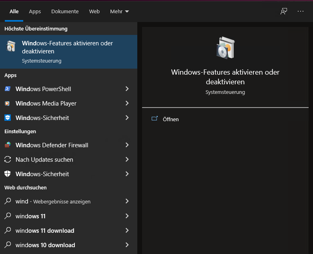Click the white Windows-Sicherheit shield icon under Einstellungen

click(8, 174)
